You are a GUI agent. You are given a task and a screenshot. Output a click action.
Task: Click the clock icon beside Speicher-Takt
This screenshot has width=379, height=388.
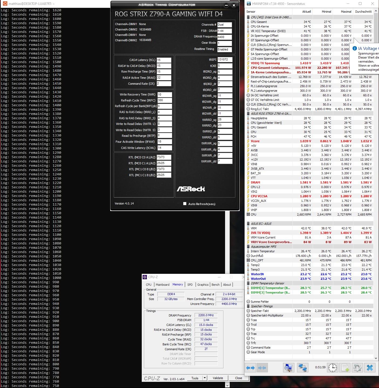[x=248, y=311]
